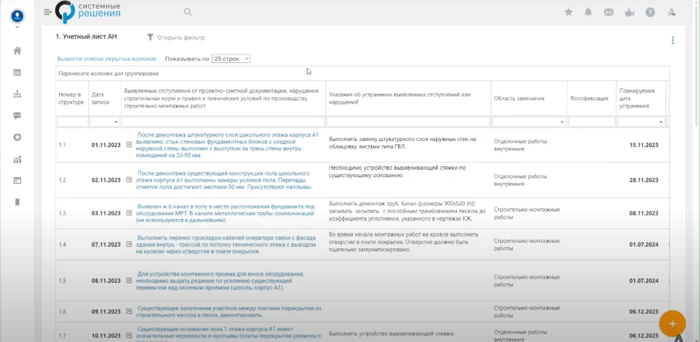
Task: Click the orange plus add button
Action: [x=672, y=324]
